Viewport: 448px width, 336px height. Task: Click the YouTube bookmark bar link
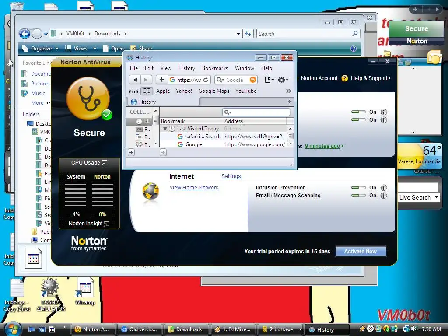point(246,91)
